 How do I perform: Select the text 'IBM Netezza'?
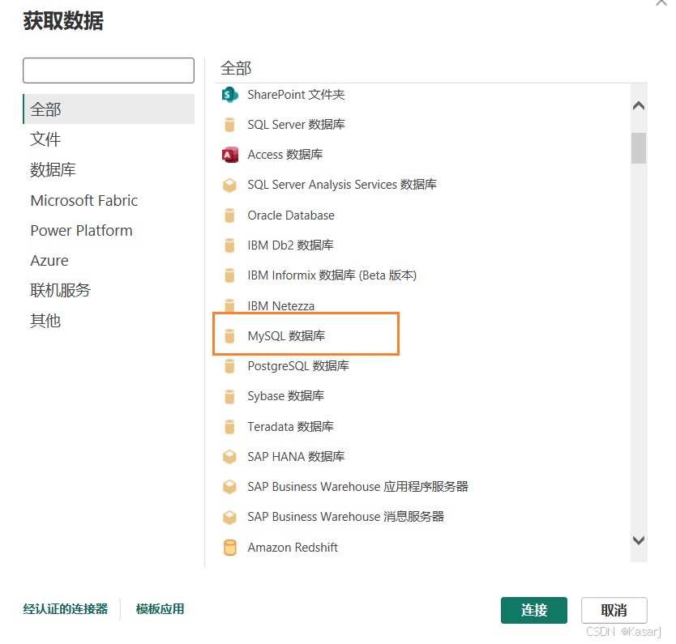coord(281,306)
